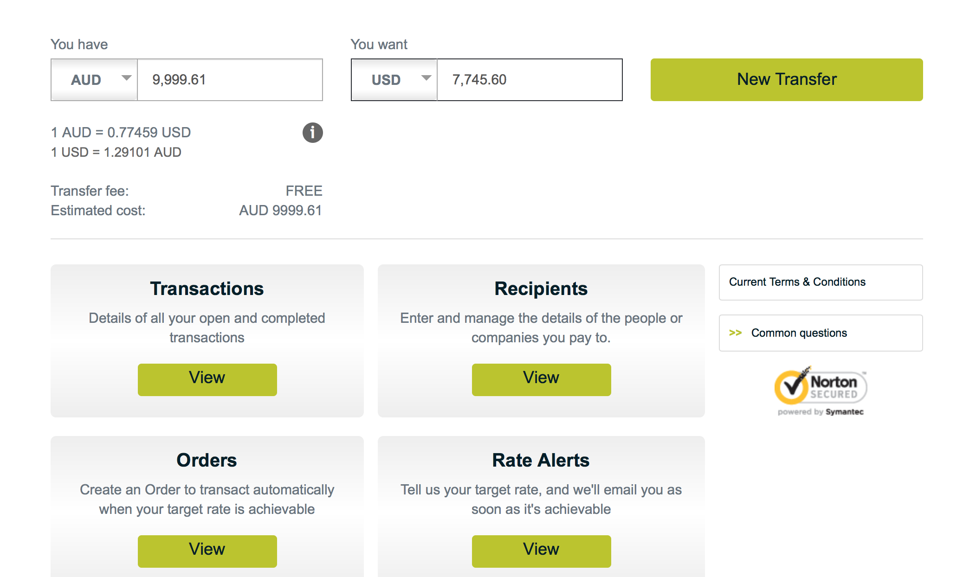Click the exchange rate info icon
Screen dimensions: 963x577
pos(312,133)
